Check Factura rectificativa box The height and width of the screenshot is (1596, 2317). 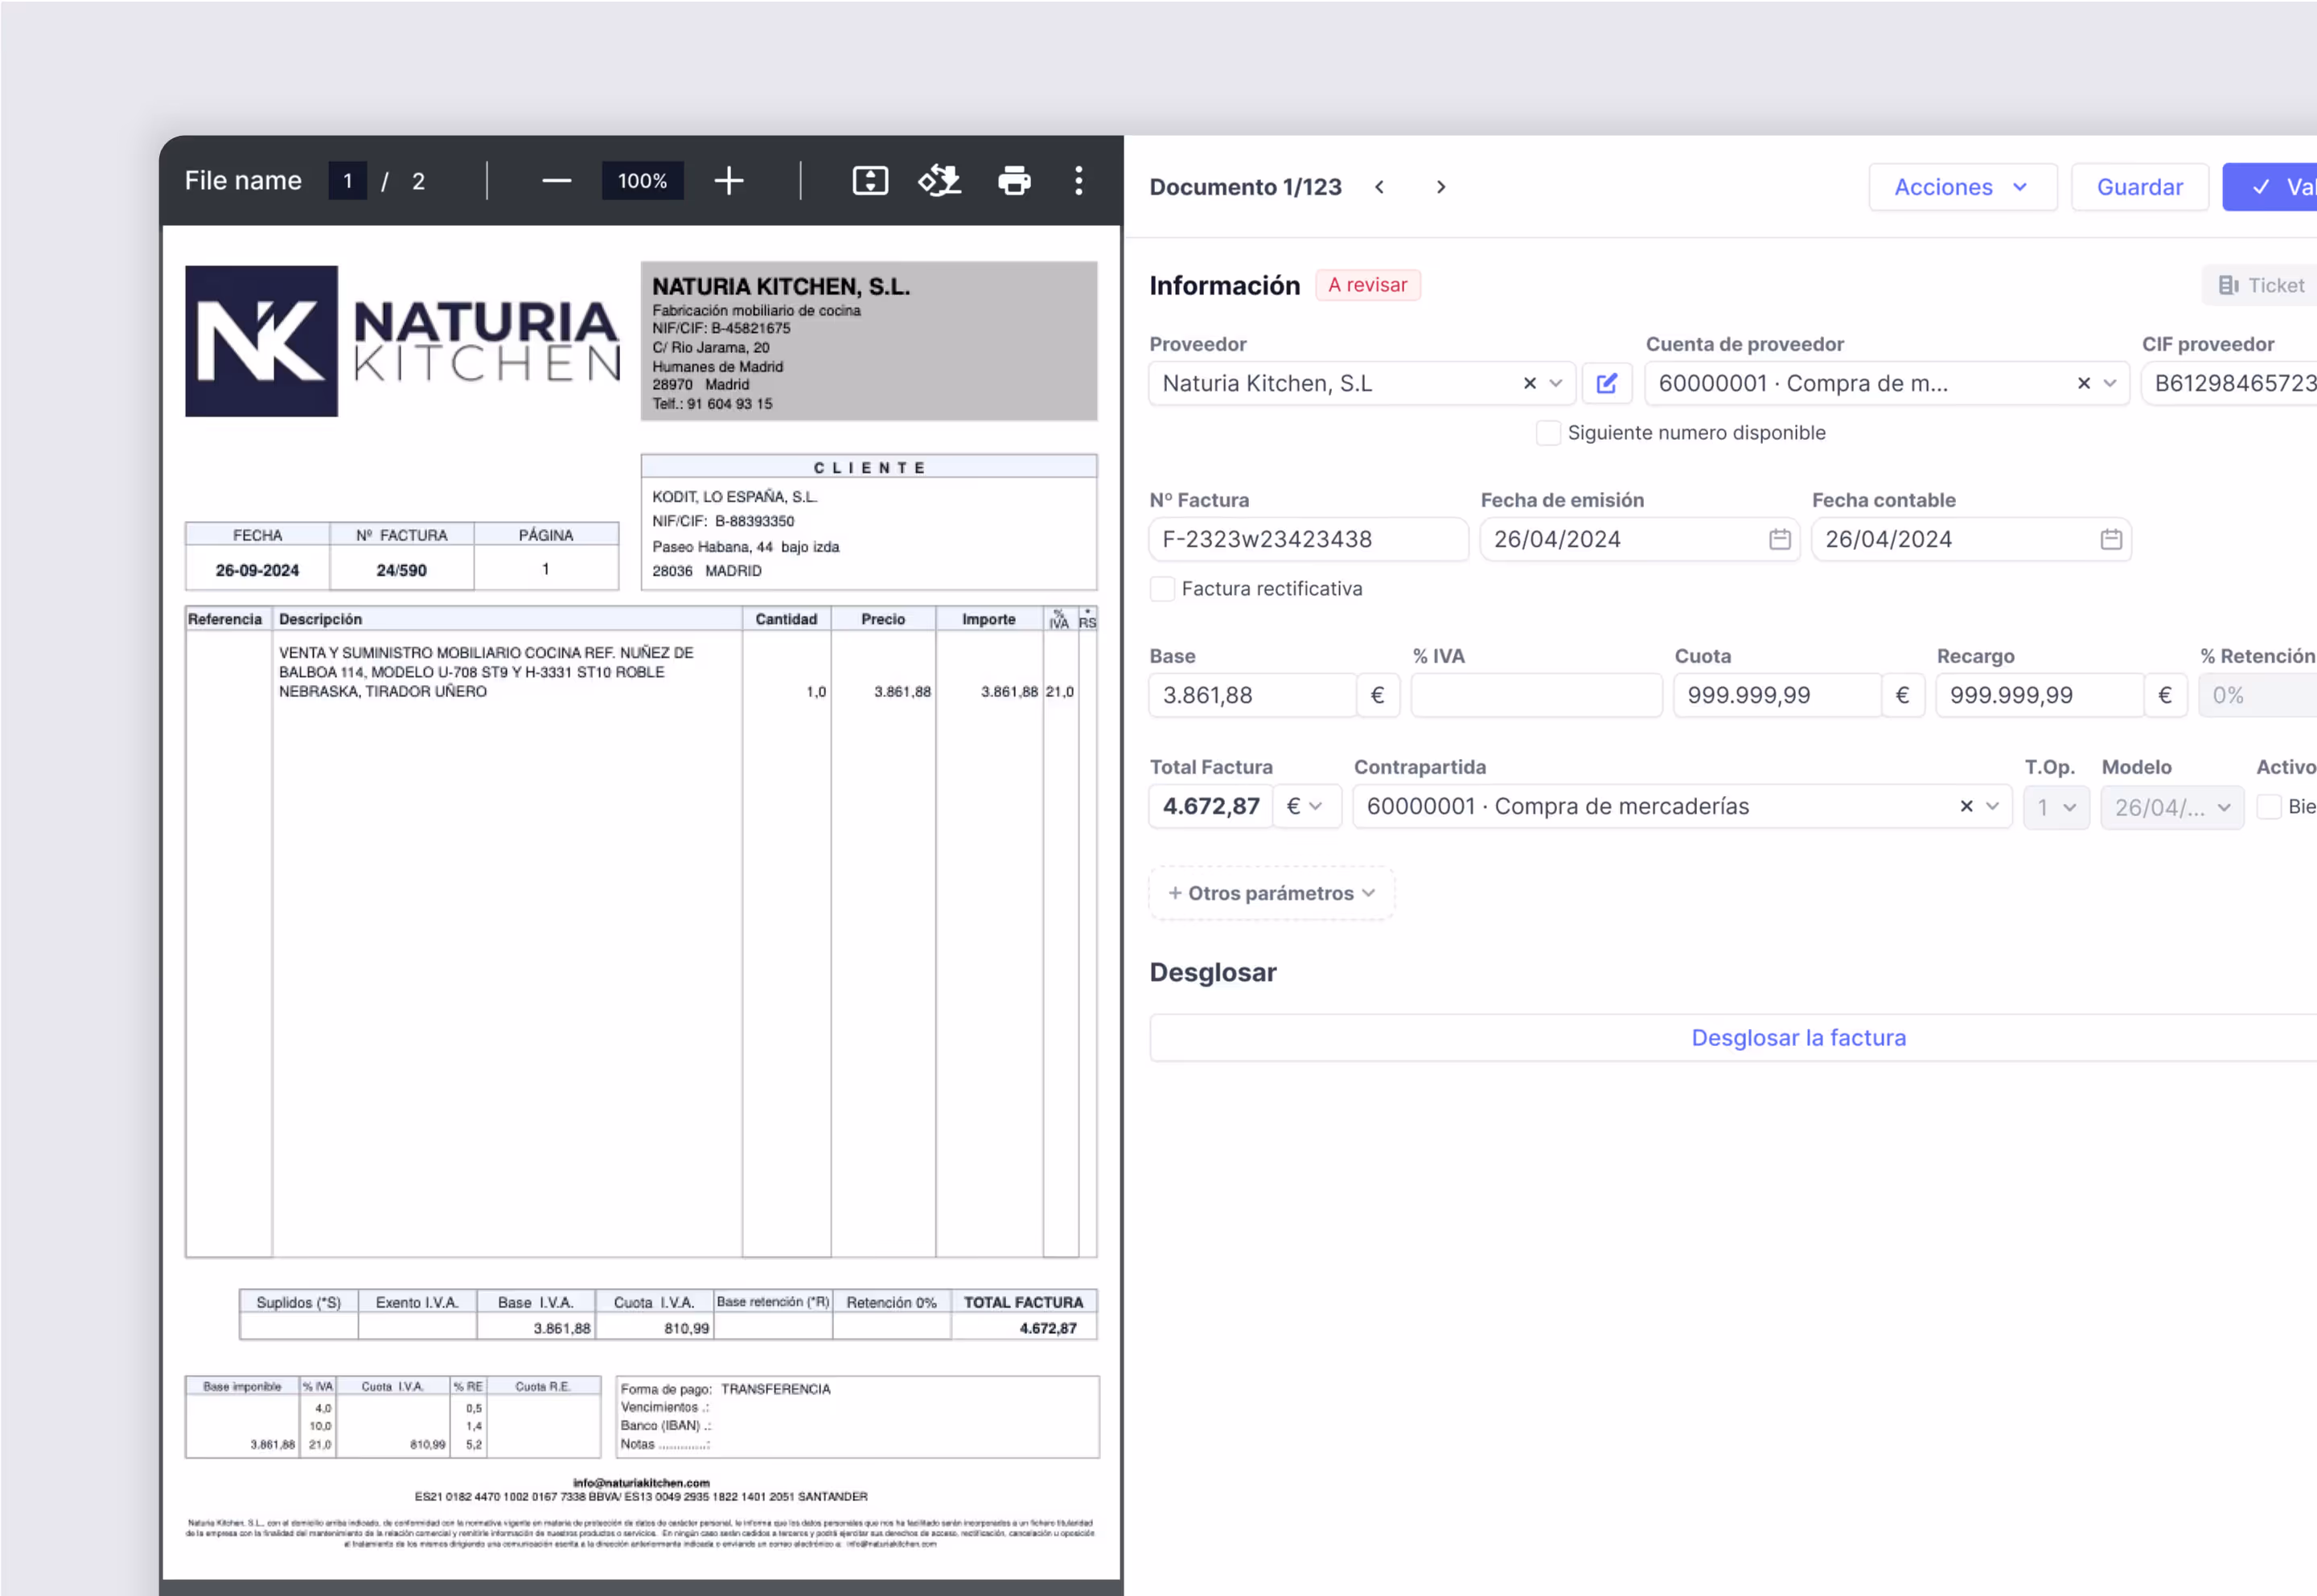point(1162,589)
